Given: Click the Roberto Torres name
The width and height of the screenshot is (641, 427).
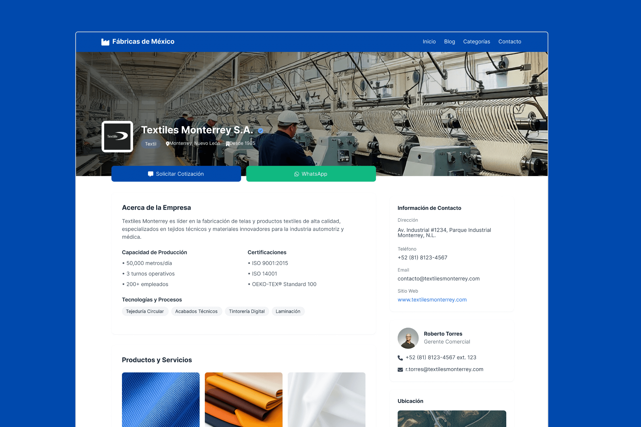Looking at the screenshot, I should coord(443,334).
